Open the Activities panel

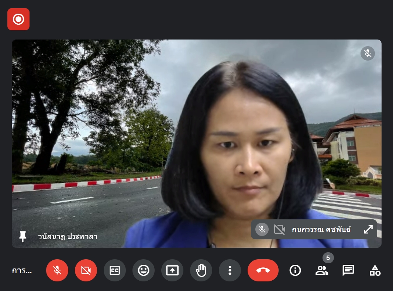[x=375, y=270]
